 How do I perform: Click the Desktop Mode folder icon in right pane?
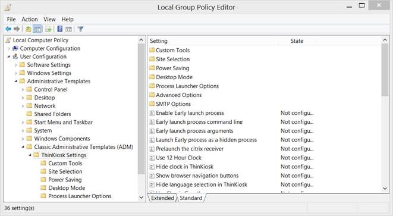point(152,77)
